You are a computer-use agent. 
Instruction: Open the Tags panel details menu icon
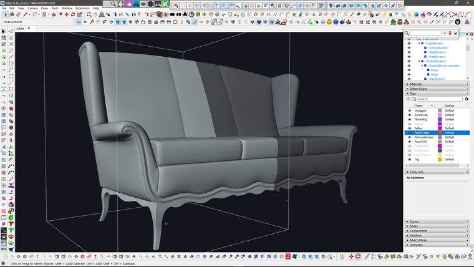[465, 99]
